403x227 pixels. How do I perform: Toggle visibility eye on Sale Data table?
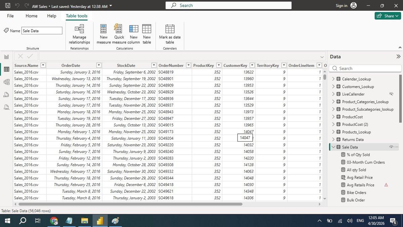click(391, 147)
